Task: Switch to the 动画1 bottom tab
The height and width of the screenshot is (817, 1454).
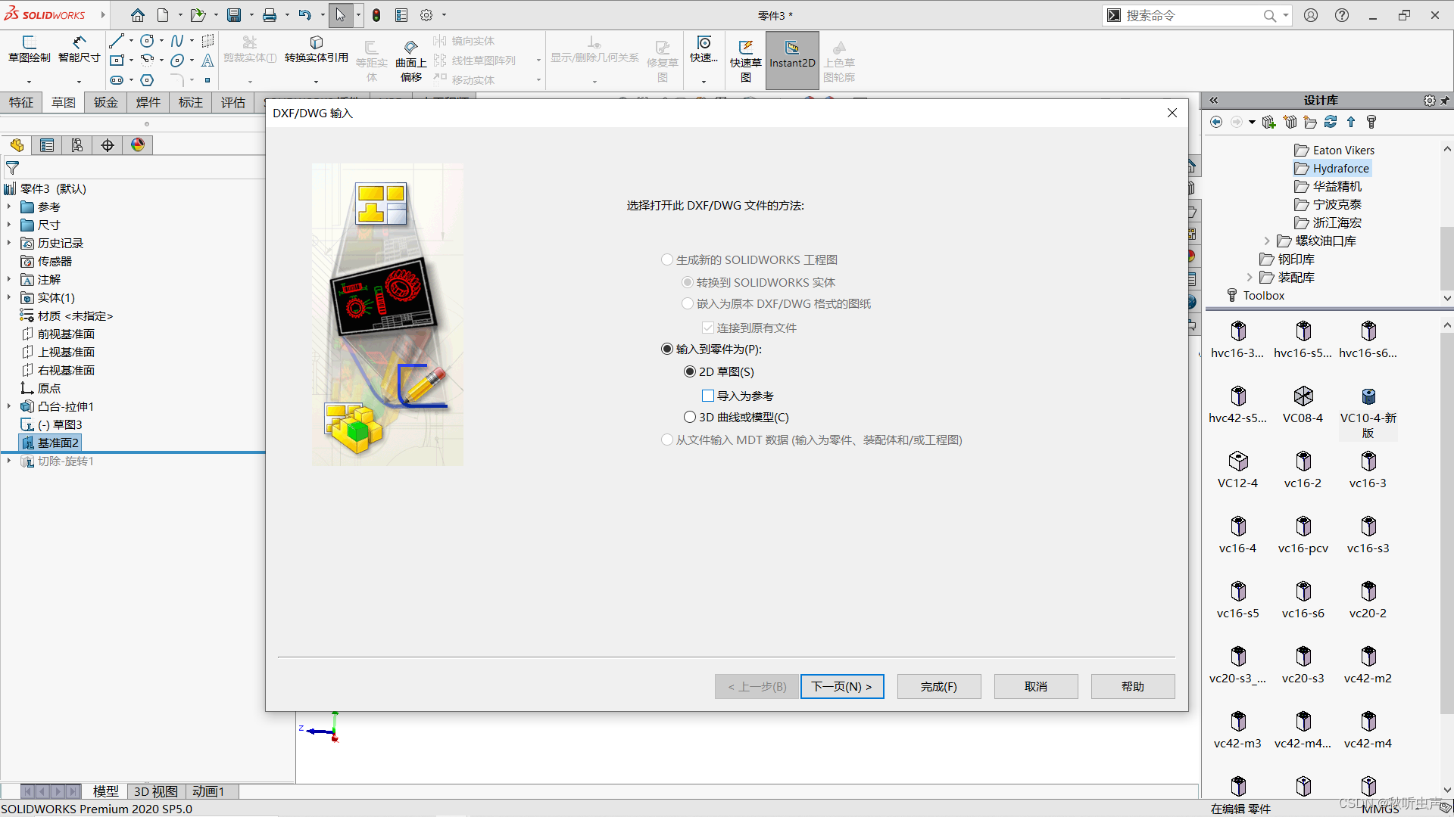Action: pyautogui.click(x=208, y=791)
